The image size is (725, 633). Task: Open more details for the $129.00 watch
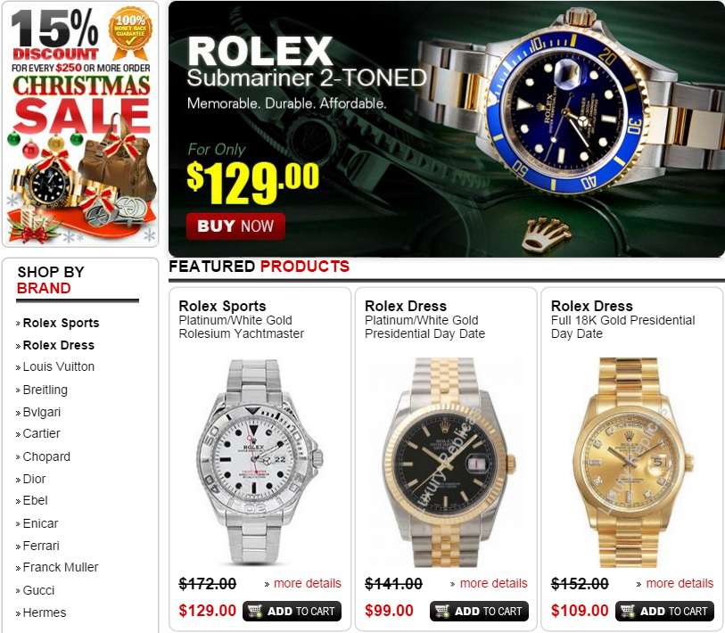tap(303, 584)
